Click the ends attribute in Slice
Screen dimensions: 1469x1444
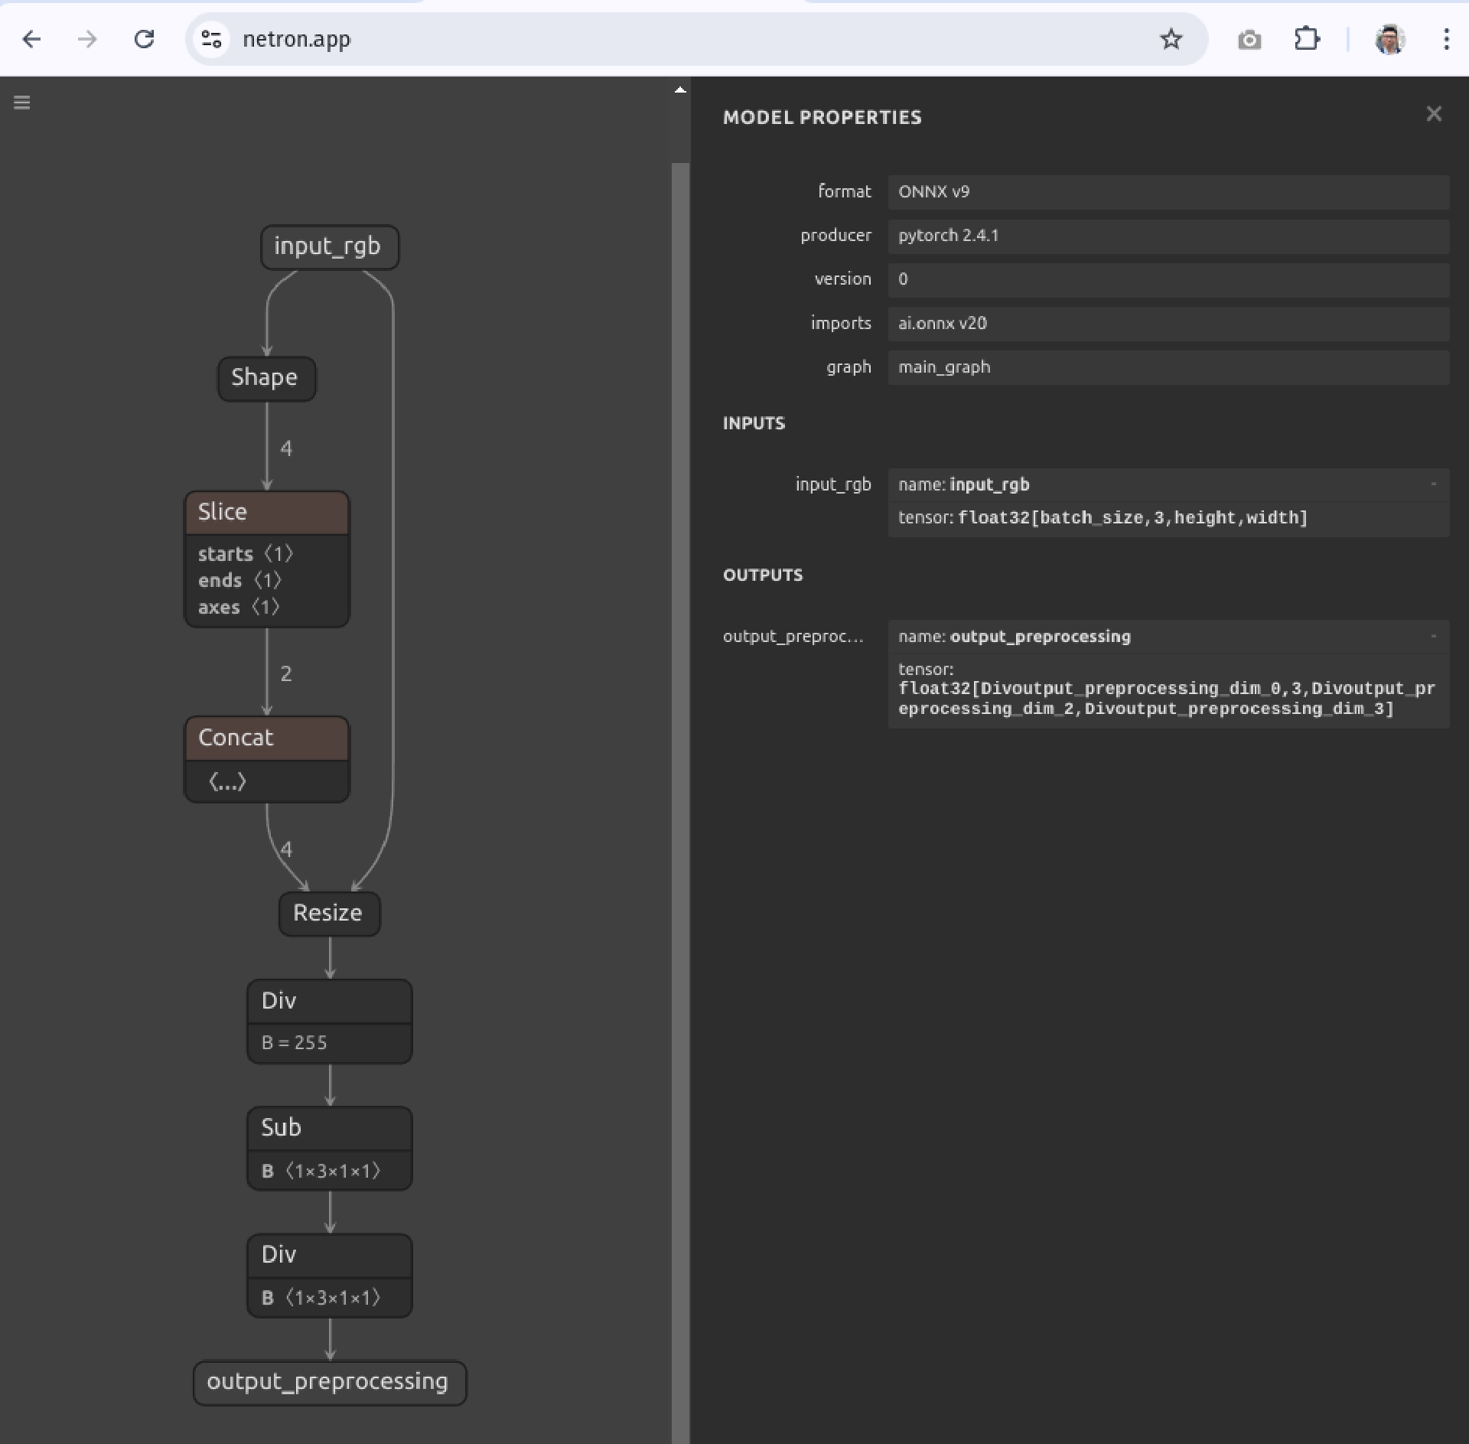point(239,581)
